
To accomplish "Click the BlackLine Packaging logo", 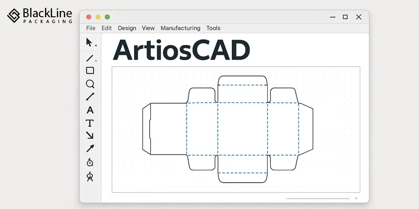I will coord(40,16).
